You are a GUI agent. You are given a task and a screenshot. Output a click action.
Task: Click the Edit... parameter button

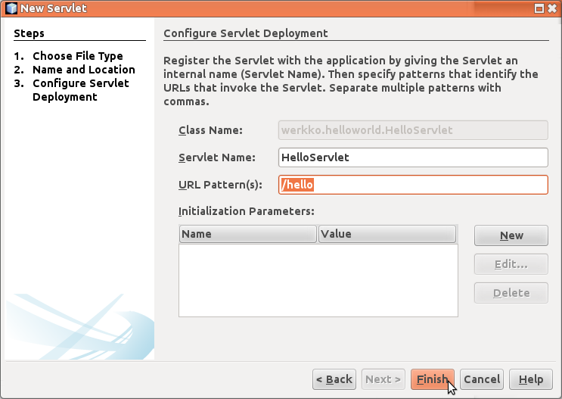(x=511, y=264)
